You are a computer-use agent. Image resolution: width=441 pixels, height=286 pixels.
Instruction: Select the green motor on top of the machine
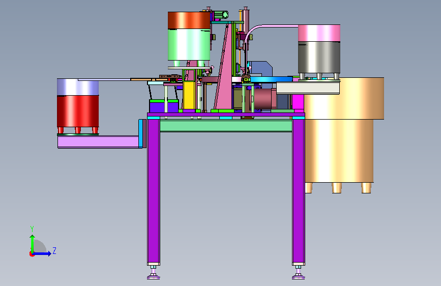click(220, 15)
